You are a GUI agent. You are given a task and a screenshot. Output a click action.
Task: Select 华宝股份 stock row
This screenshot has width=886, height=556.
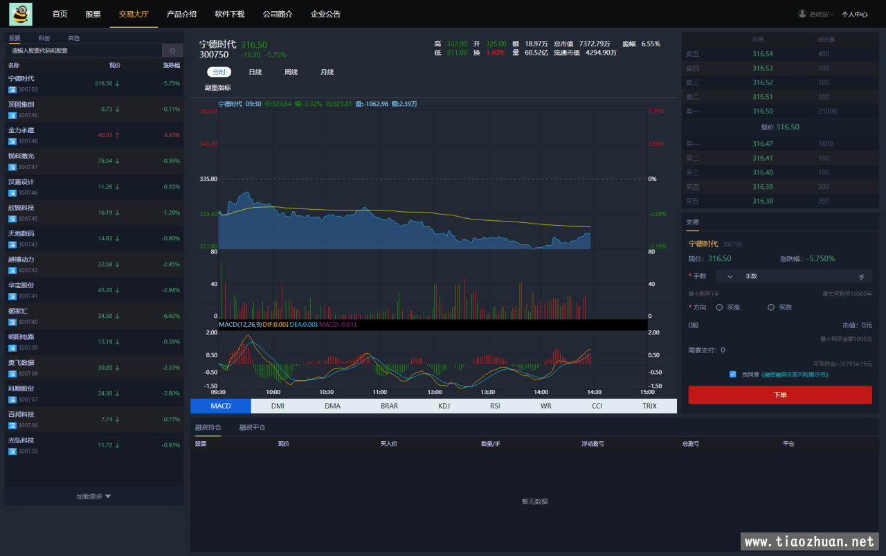pos(94,290)
